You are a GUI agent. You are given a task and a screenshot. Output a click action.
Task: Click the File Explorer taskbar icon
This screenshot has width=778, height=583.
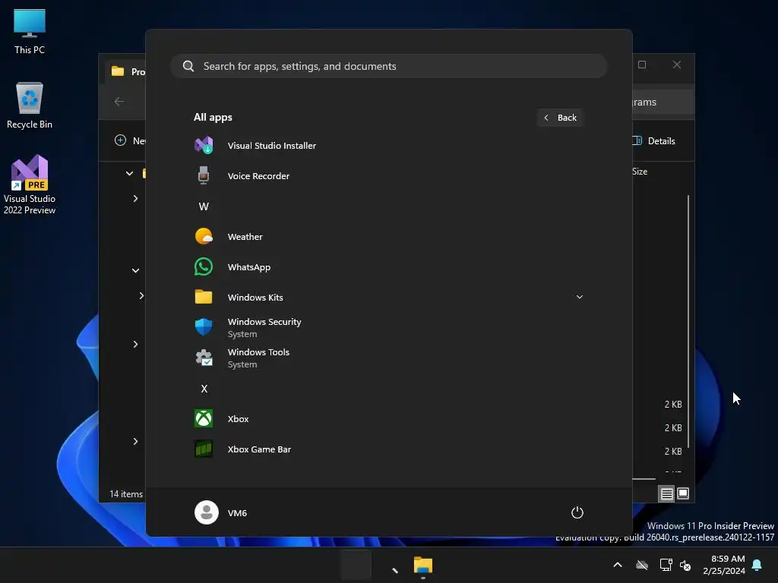[423, 566]
